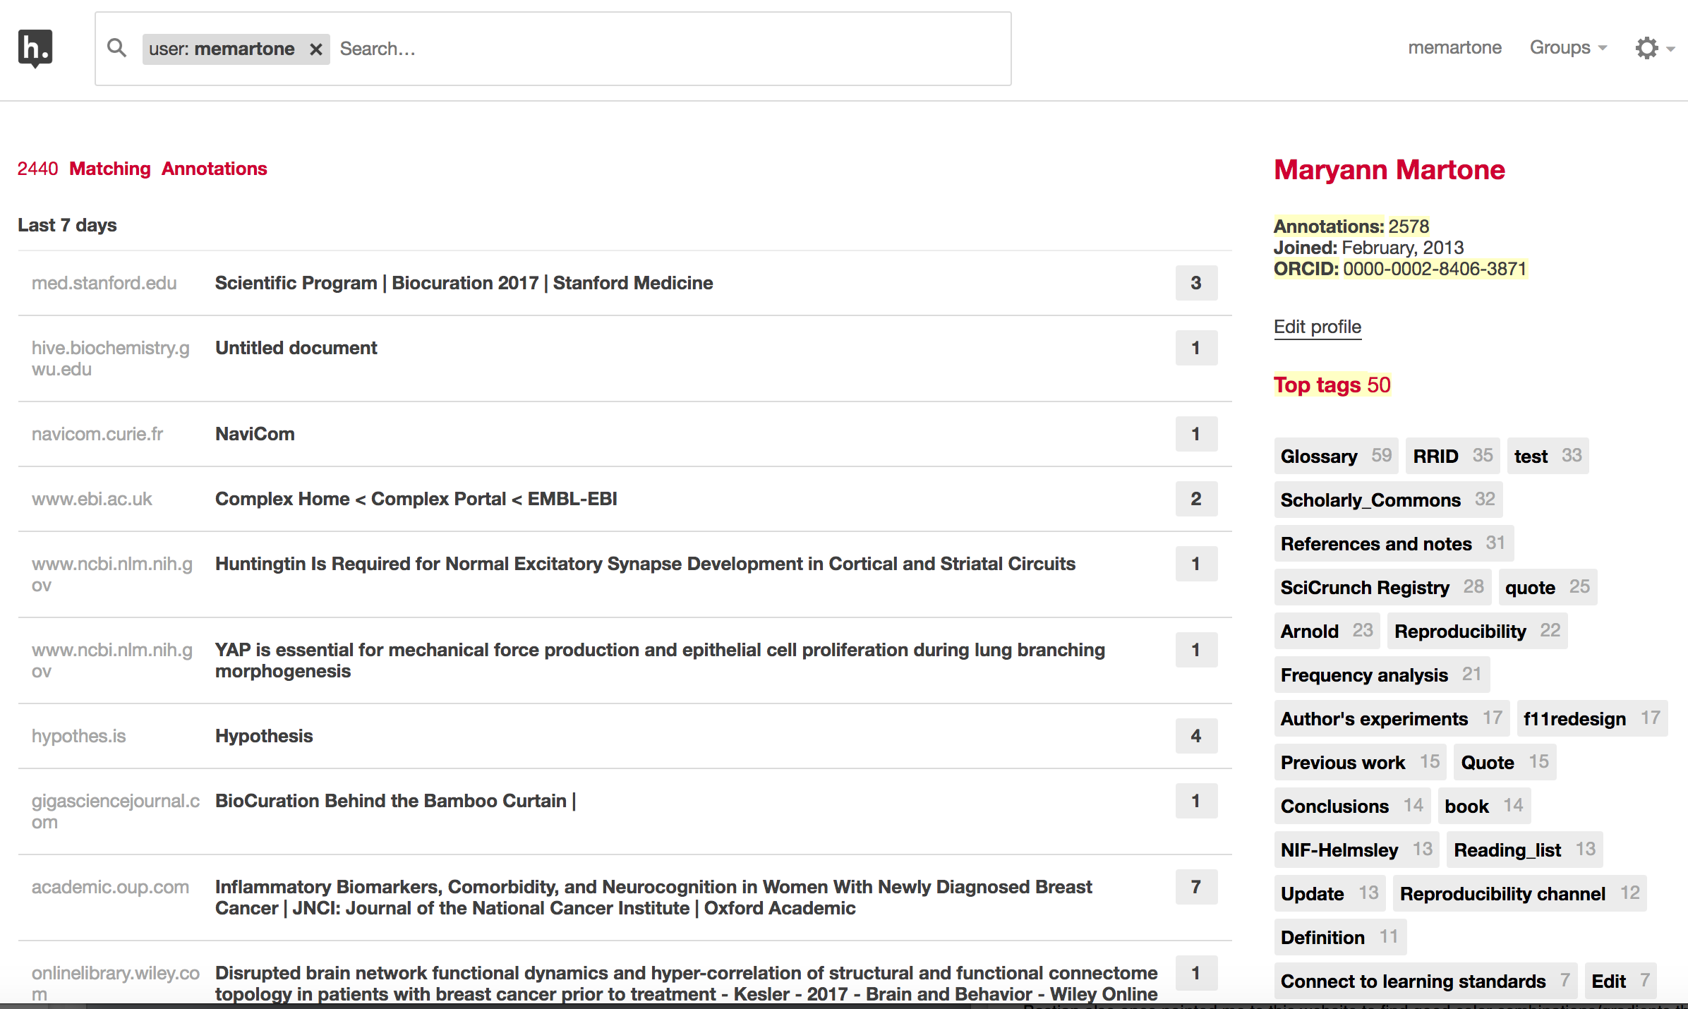
Task: Open ORCID 0000-0002-8406-3871 link
Action: (x=1435, y=269)
